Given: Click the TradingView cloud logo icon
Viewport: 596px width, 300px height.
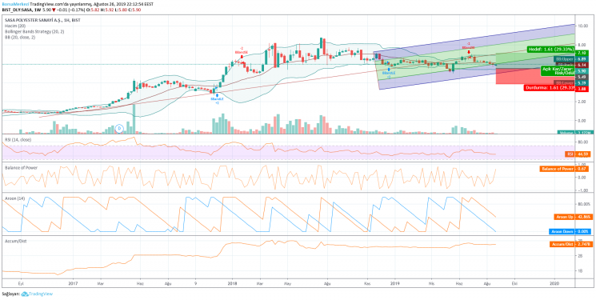Looking at the screenshot, I should click(x=25, y=294).
